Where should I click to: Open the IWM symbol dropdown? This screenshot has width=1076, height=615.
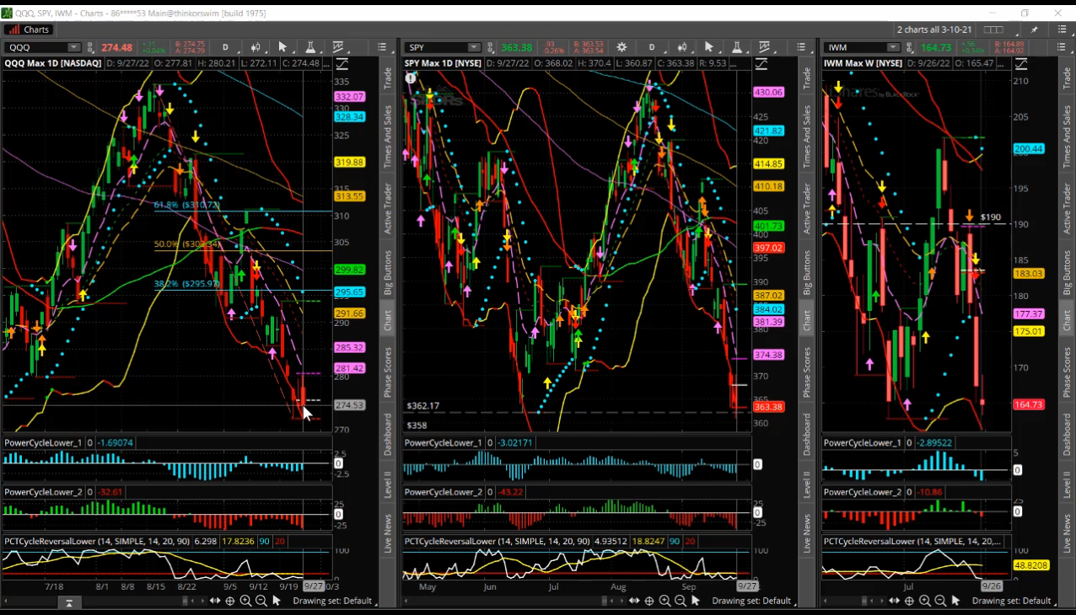coord(894,47)
